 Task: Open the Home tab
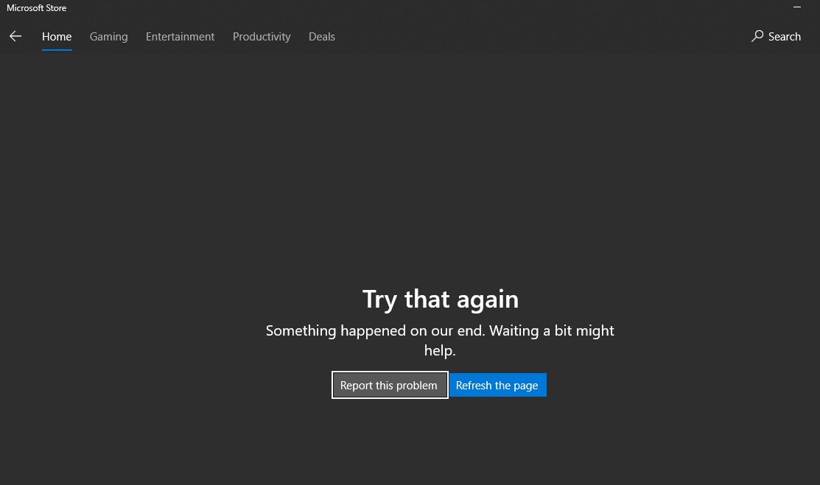57,37
